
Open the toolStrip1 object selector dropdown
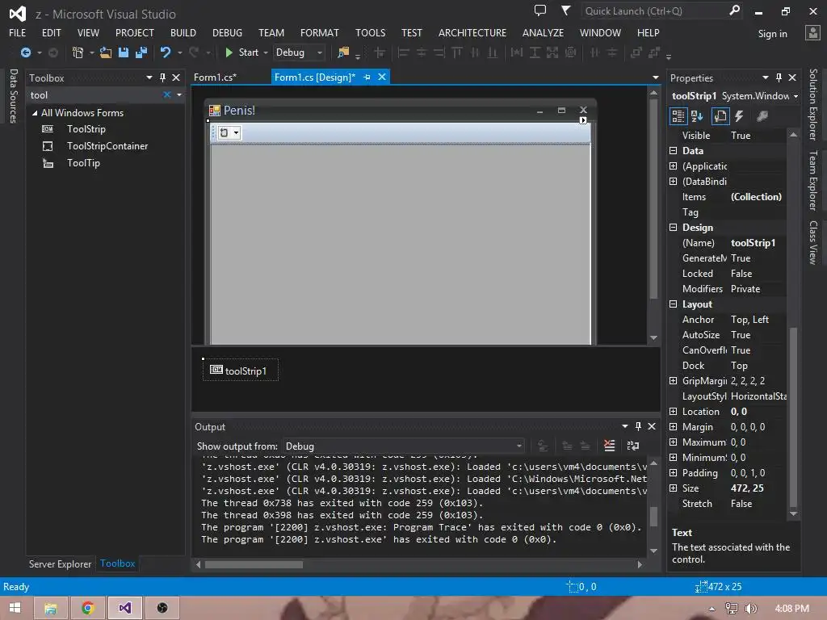[x=796, y=97]
